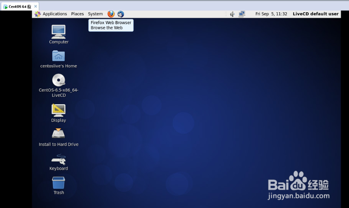This screenshot has width=349, height=208.
Task: Click the volume speaker icon
Action: tap(232, 14)
